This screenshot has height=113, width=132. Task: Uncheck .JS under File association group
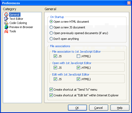click(55, 56)
